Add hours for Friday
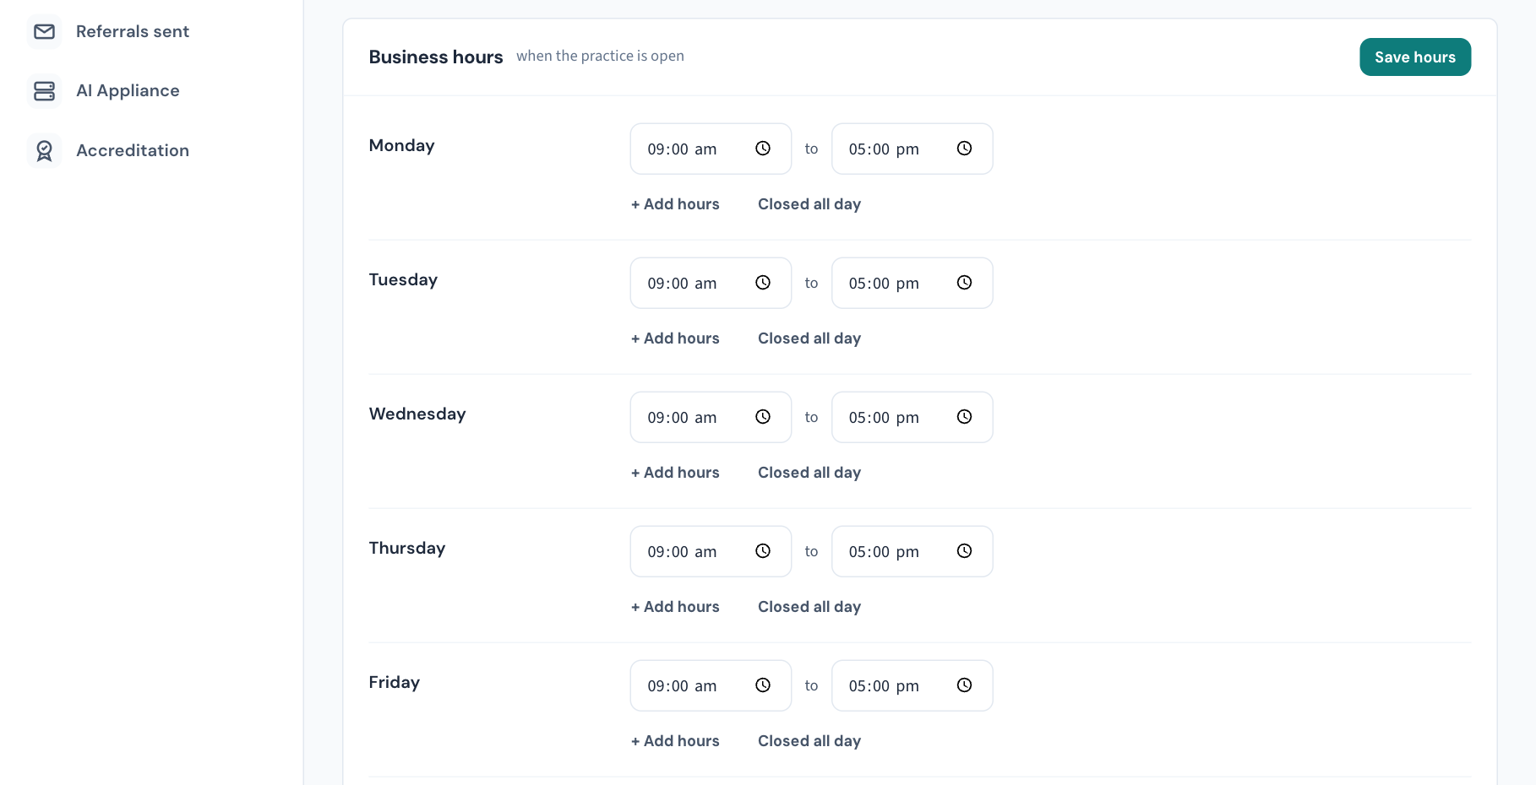Viewport: 1536px width, 785px height. coord(675,741)
